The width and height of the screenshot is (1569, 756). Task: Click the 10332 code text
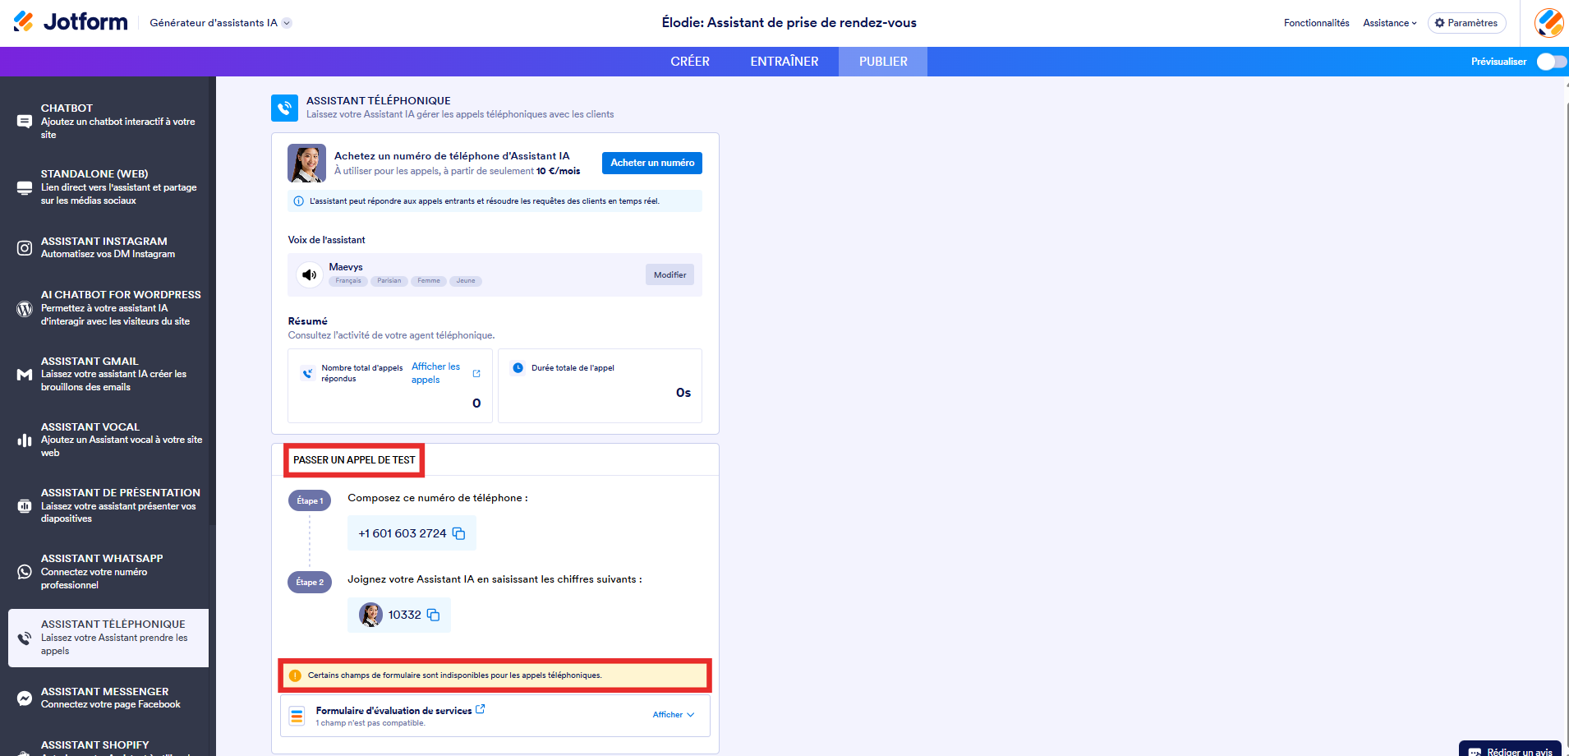(x=404, y=615)
